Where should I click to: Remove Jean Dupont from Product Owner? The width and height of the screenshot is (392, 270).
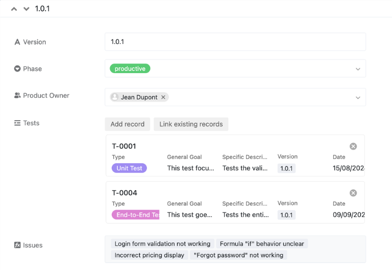coord(163,97)
